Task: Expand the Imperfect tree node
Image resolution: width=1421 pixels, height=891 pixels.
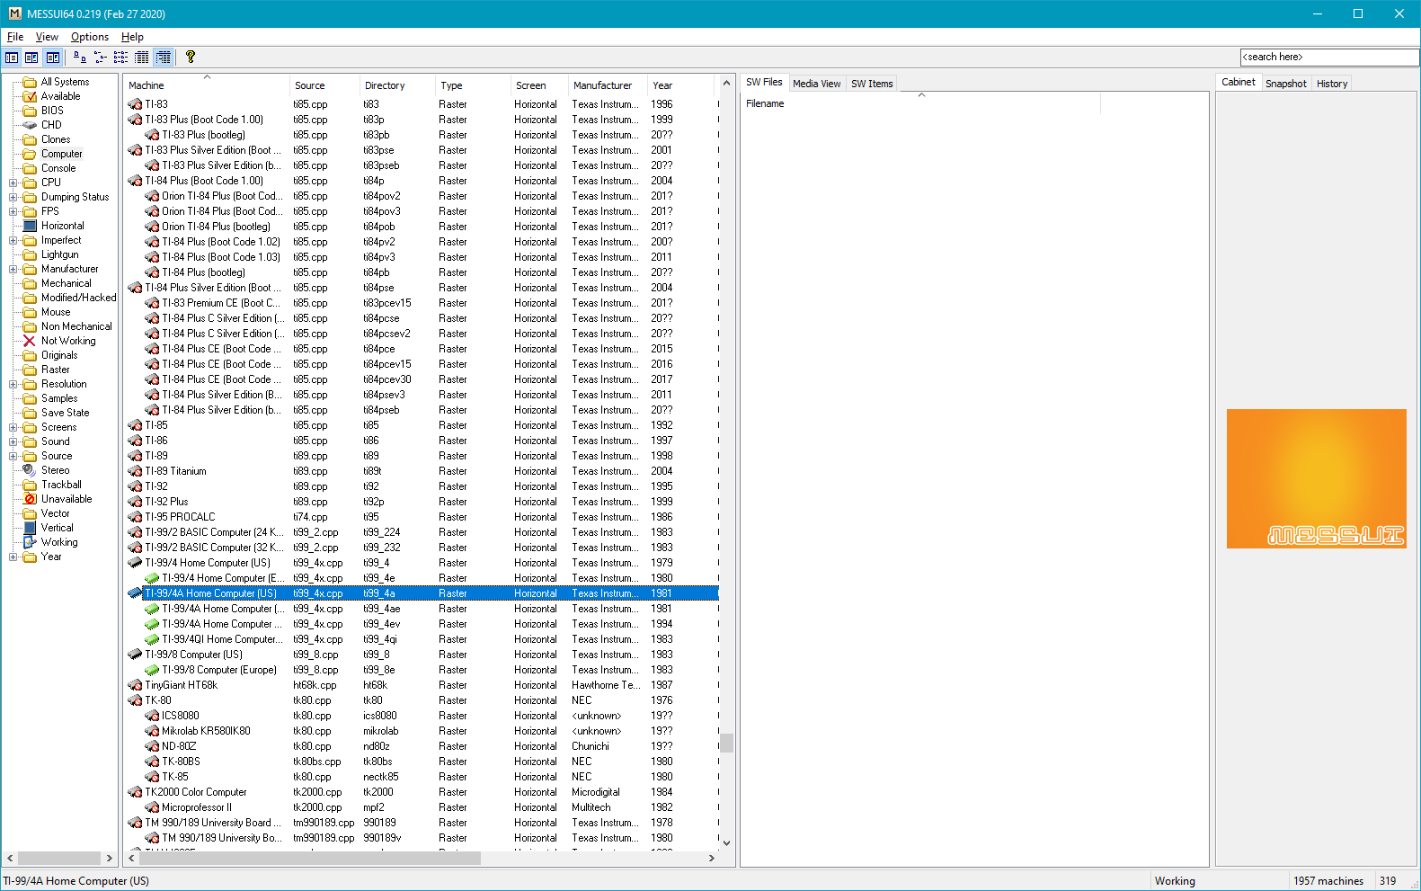Action: tap(13, 240)
